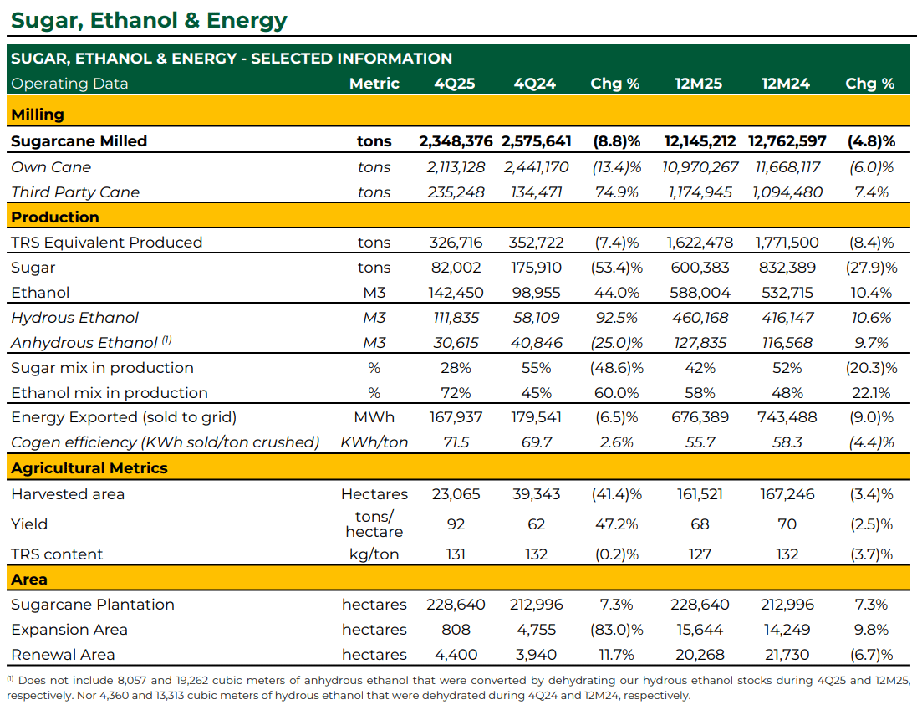Click the Production section band
Viewport: 917px width, 710px height.
[458, 217]
